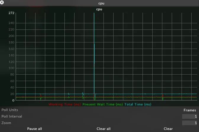
Task: Click the 100 y-axis label
Action: click(12, 68)
